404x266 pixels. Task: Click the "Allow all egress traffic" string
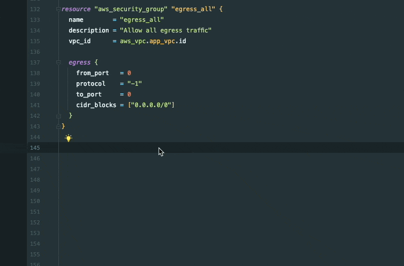coord(165,30)
